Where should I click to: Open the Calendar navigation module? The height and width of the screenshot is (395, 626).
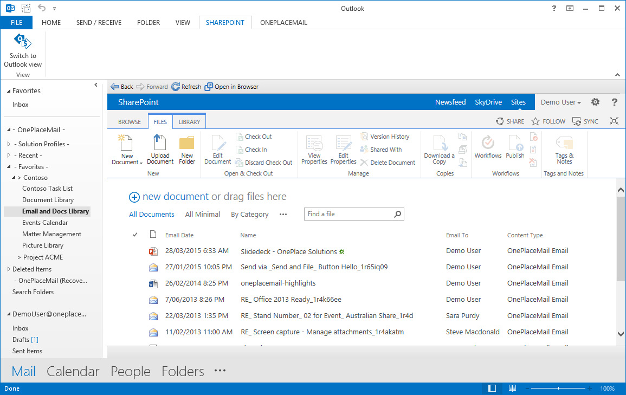(x=73, y=372)
